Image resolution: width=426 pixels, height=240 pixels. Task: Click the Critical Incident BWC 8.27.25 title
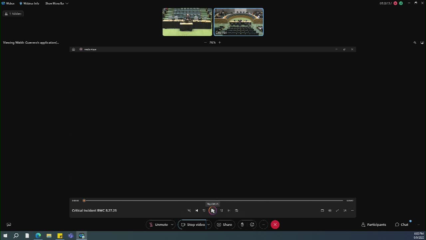(94, 210)
